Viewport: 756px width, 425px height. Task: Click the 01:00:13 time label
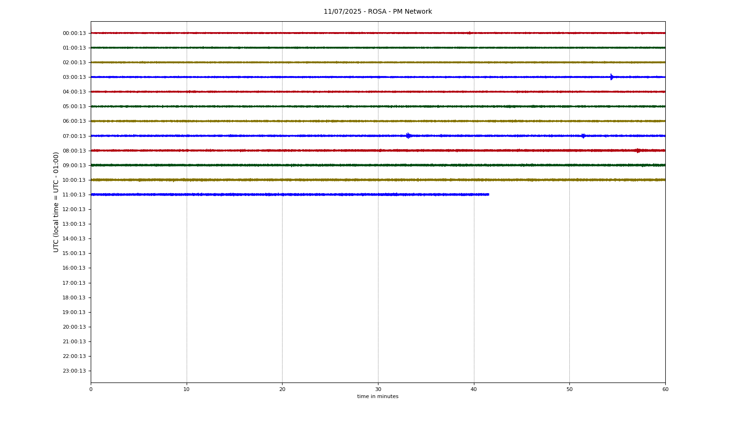[x=74, y=48]
